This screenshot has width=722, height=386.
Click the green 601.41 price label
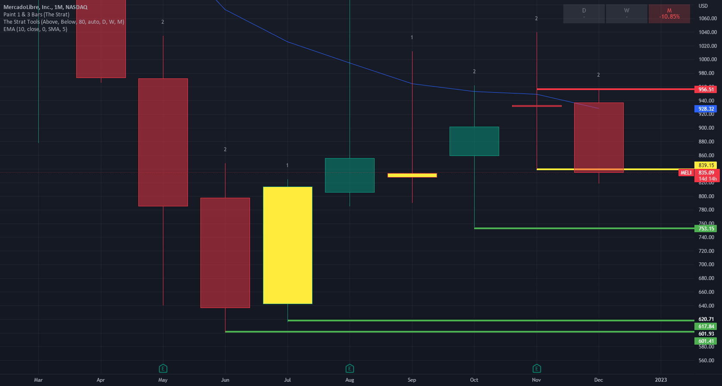click(706, 341)
